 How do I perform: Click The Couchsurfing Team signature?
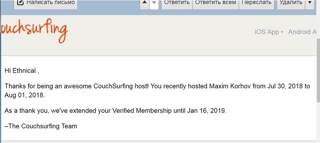click(x=41, y=126)
